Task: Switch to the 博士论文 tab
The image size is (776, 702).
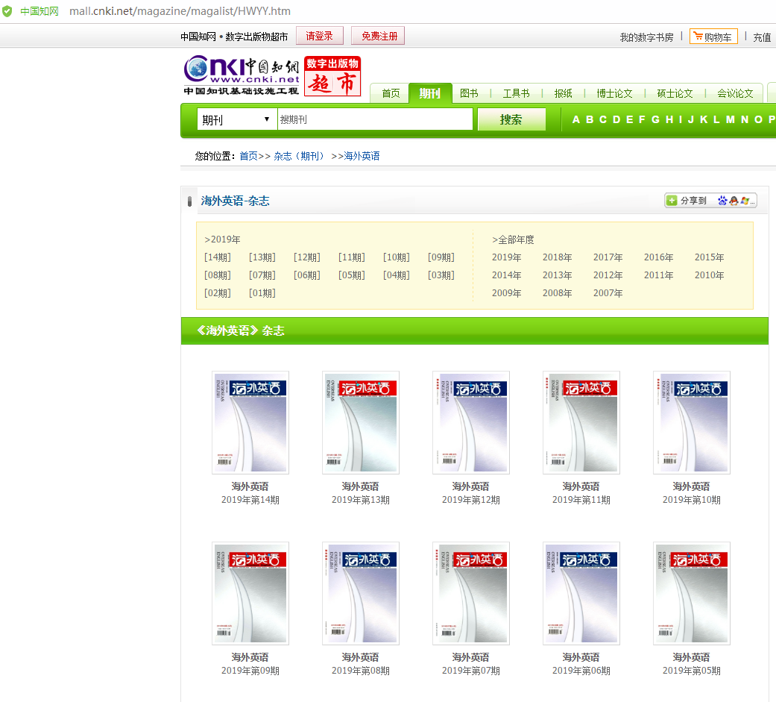Action: pyautogui.click(x=615, y=93)
